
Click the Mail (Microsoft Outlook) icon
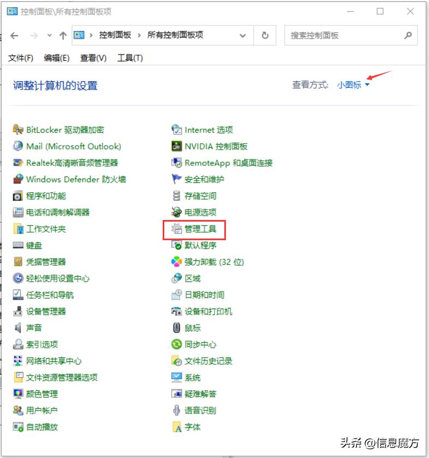click(x=18, y=146)
